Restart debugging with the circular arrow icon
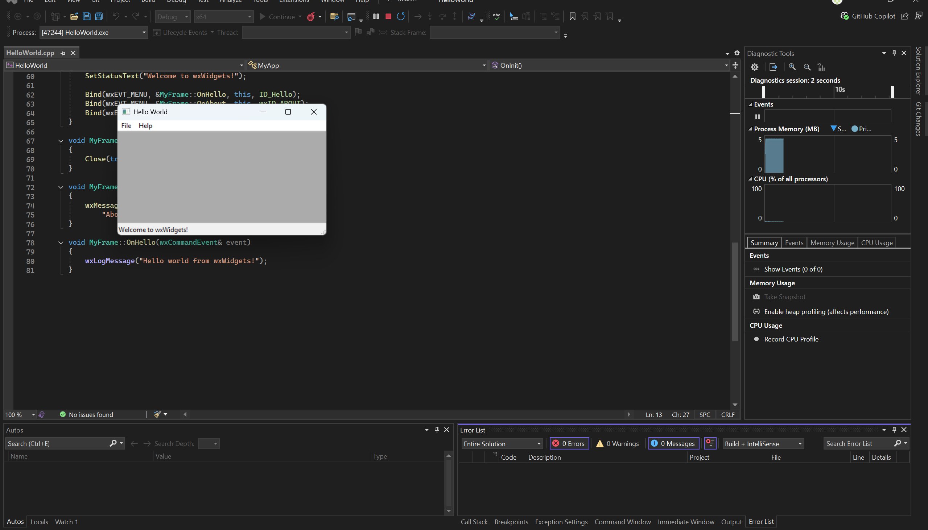Screen dimensions: 928x530 click(x=400, y=16)
